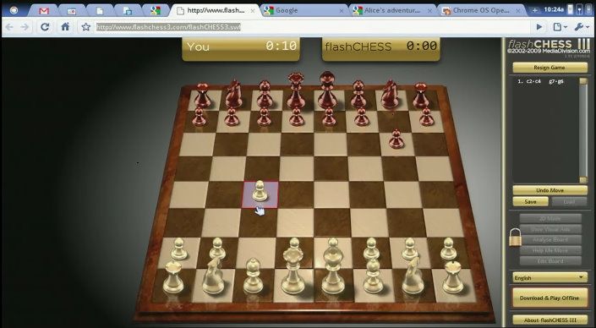Click Download & Play Offline

click(x=550, y=298)
